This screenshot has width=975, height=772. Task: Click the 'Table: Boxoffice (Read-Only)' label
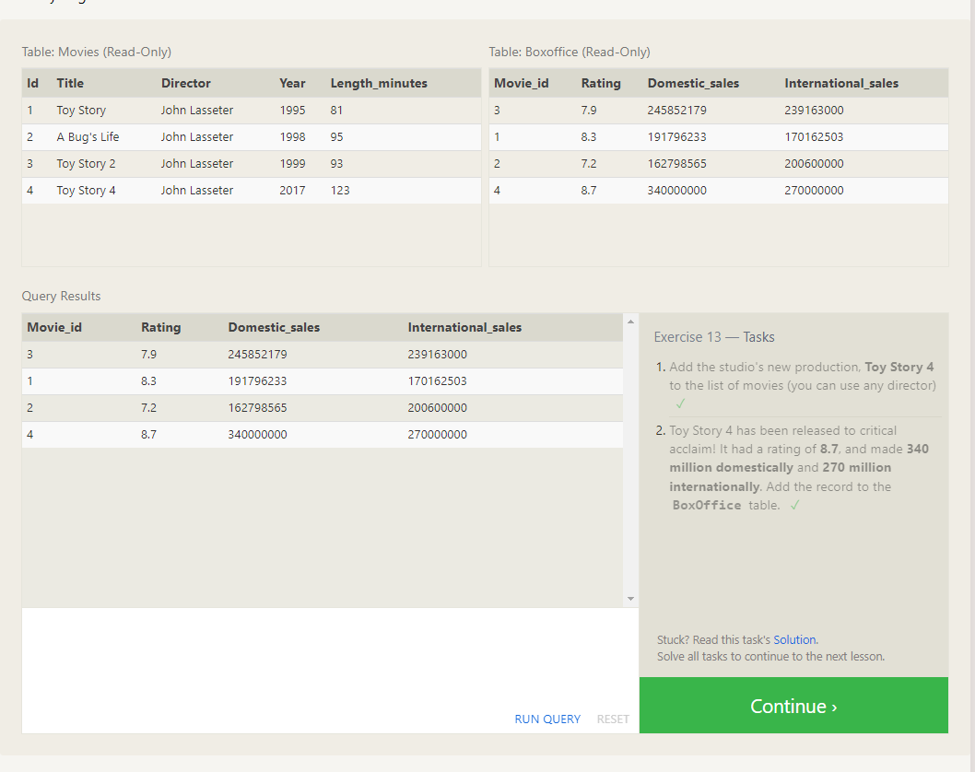570,53
